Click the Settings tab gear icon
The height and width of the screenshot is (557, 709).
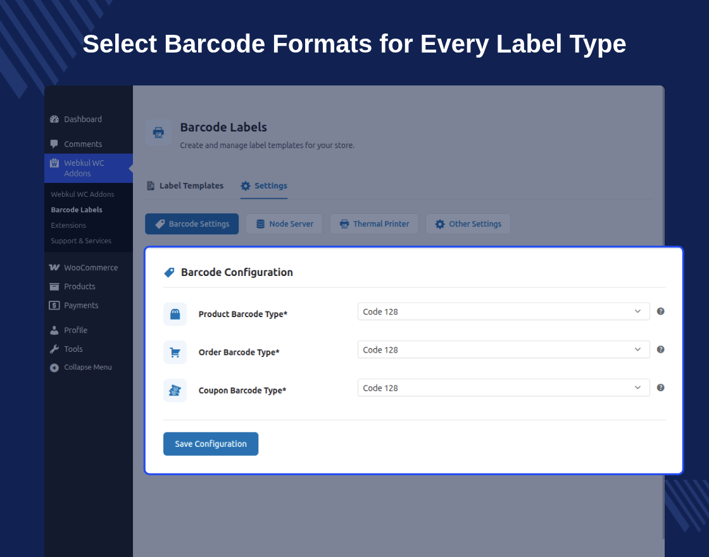click(x=246, y=186)
